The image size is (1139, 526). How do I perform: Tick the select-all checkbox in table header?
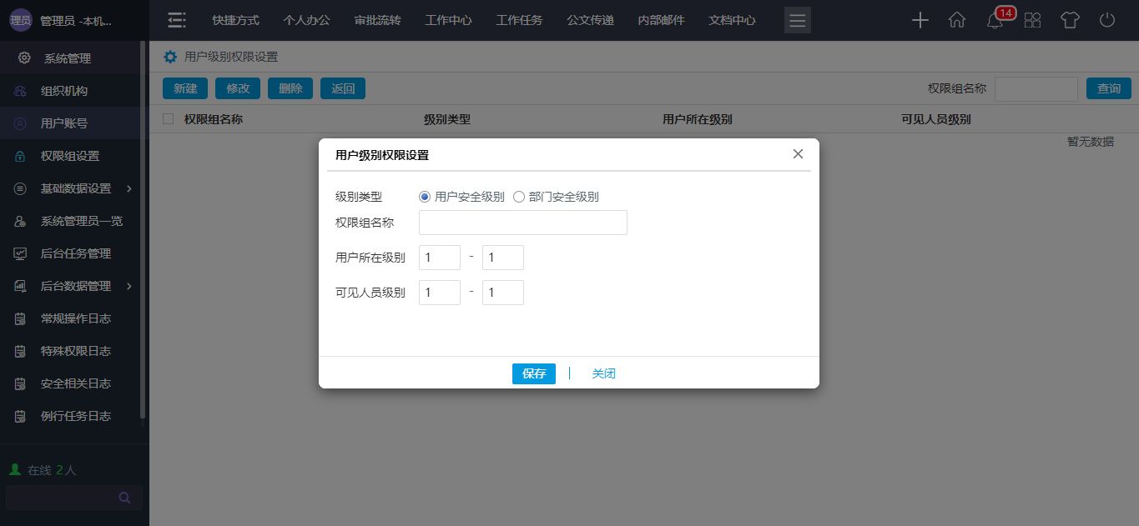[169, 119]
